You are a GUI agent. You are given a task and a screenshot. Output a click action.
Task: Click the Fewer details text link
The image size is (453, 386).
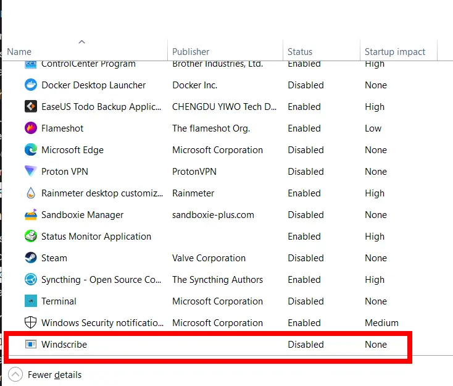pyautogui.click(x=55, y=375)
